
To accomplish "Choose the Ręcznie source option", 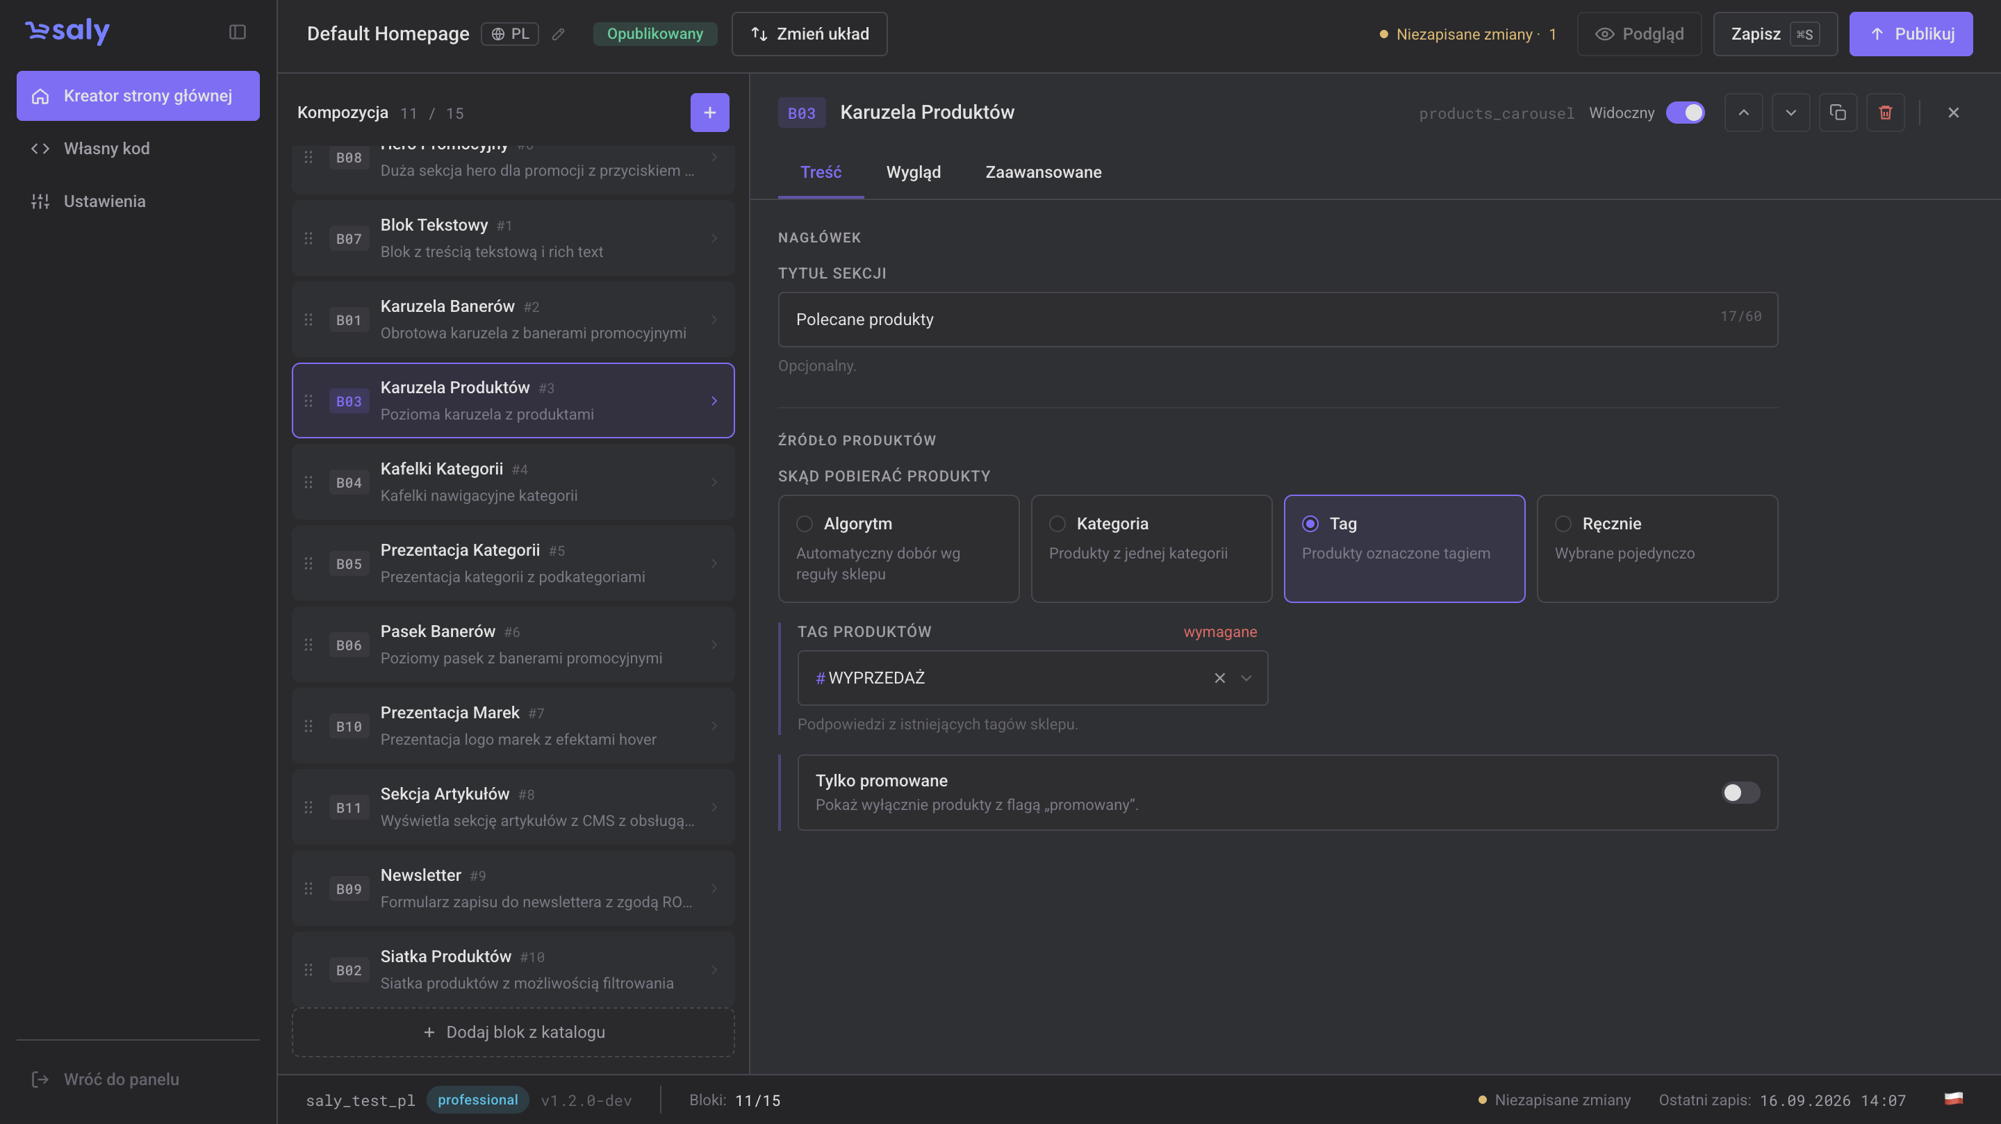I will point(1657,548).
